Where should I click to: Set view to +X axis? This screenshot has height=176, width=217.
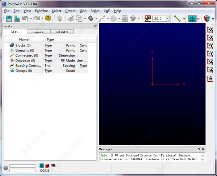[210, 30]
